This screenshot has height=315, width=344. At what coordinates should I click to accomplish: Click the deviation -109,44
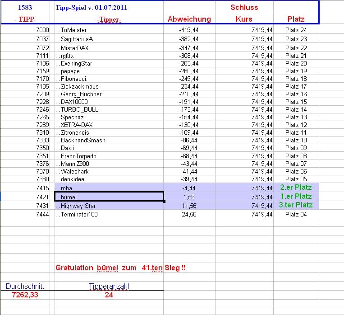click(x=189, y=132)
